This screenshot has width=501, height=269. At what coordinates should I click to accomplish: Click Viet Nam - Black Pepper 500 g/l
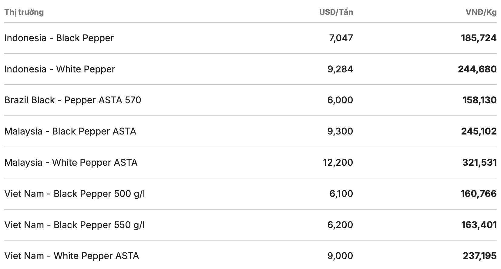coord(74,194)
